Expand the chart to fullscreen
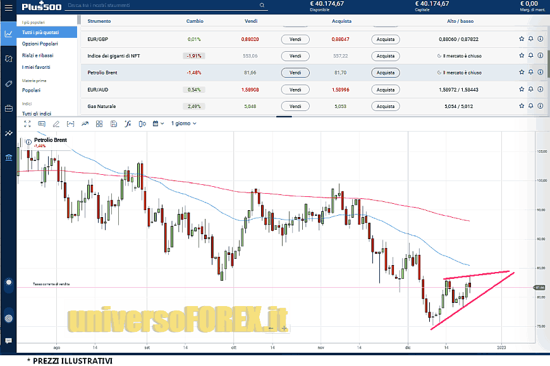The height and width of the screenshot is (366, 550). click(27, 123)
